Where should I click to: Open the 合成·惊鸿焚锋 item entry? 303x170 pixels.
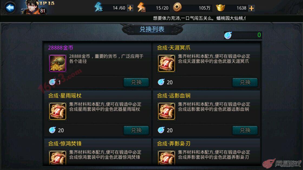97,152
